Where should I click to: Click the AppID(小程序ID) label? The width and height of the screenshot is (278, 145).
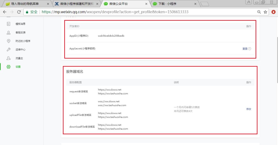tap(79, 36)
